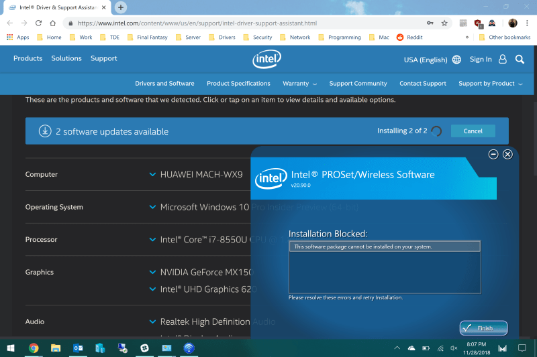Open the Reddit bookmark
The width and height of the screenshot is (537, 357).
[x=409, y=38]
